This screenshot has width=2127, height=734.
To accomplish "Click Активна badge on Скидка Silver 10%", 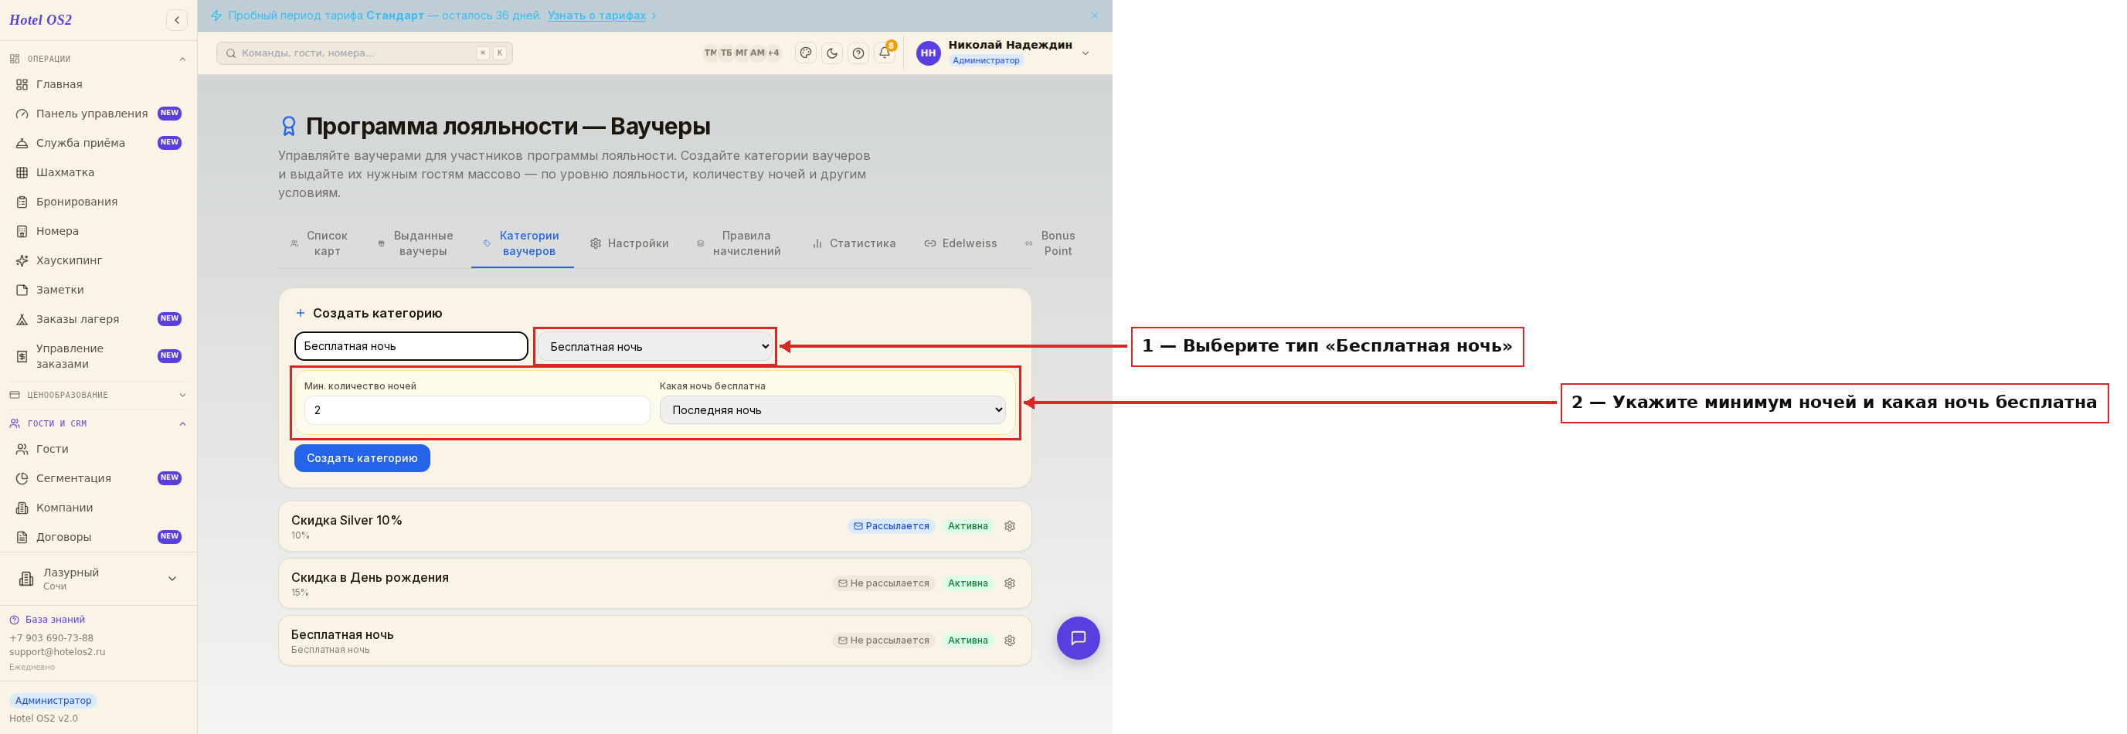I will 968,527.
